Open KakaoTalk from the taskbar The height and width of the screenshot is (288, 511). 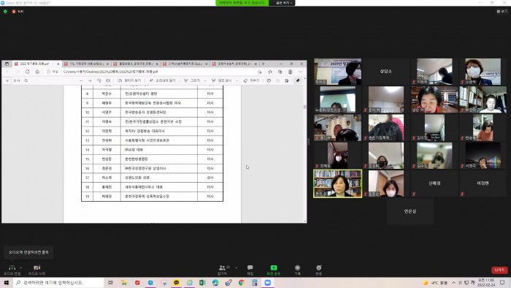177,282
